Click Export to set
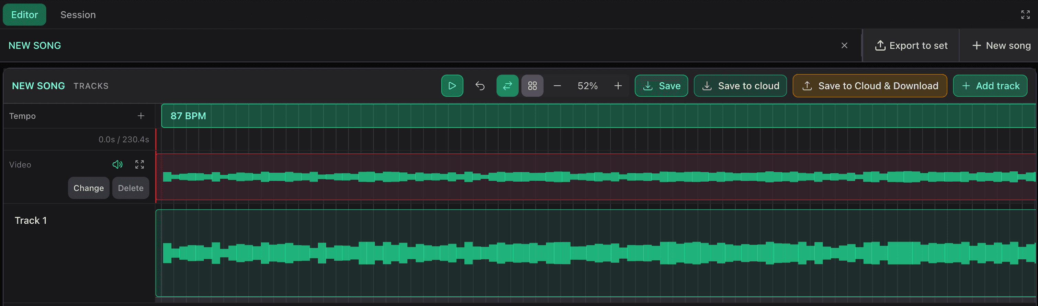This screenshot has height=306, width=1038. [911, 46]
